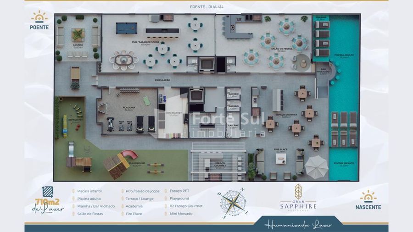Select Piscina infantil in the legend
Viewport: 413px width, 232px height.
pos(89,191)
